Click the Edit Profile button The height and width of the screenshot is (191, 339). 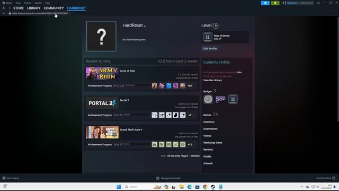pyautogui.click(x=210, y=48)
